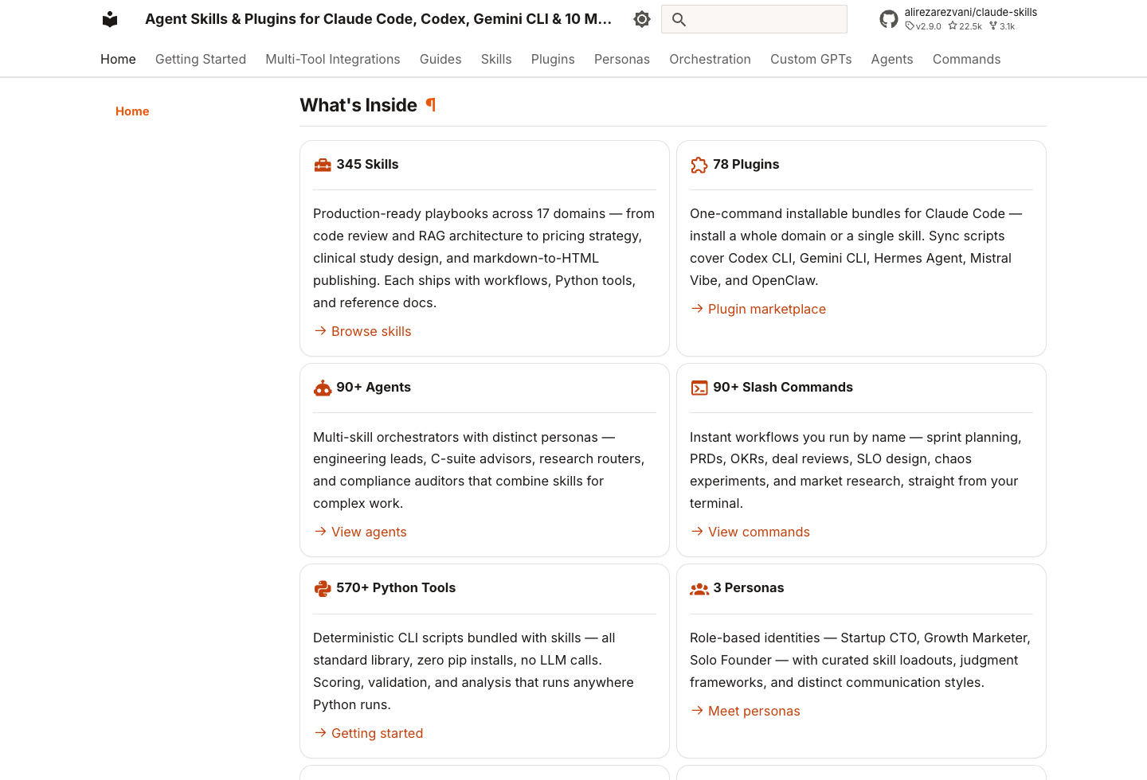The image size is (1147, 780).
Task: Click the robot icon by 90+ Agents
Action: coord(323,388)
